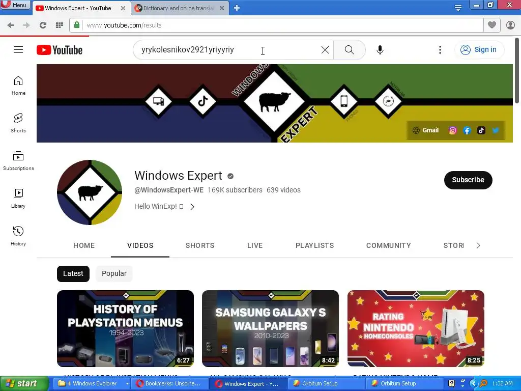Bookmark the page with the heart icon
This screenshot has height=391, width=521.
pyautogui.click(x=492, y=25)
